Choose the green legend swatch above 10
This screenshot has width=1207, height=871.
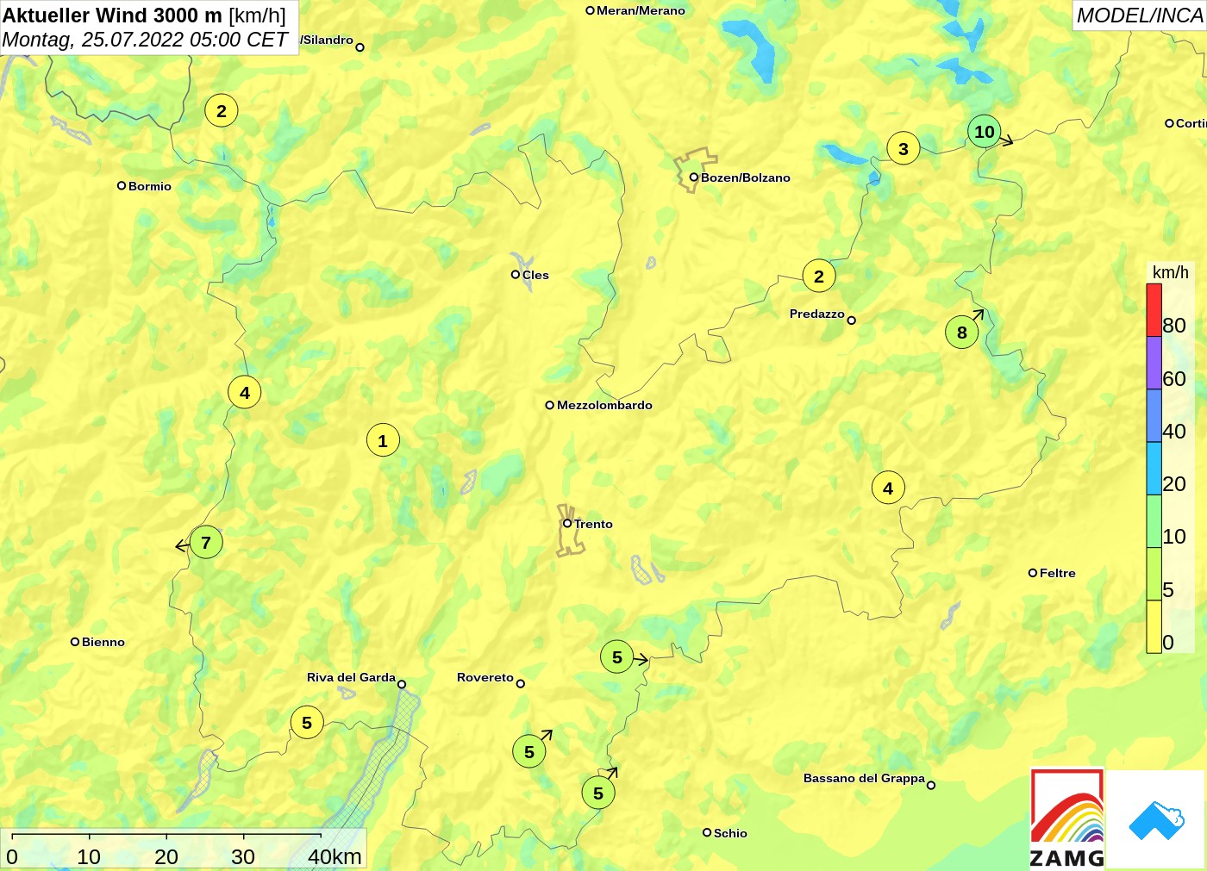pyautogui.click(x=1154, y=520)
